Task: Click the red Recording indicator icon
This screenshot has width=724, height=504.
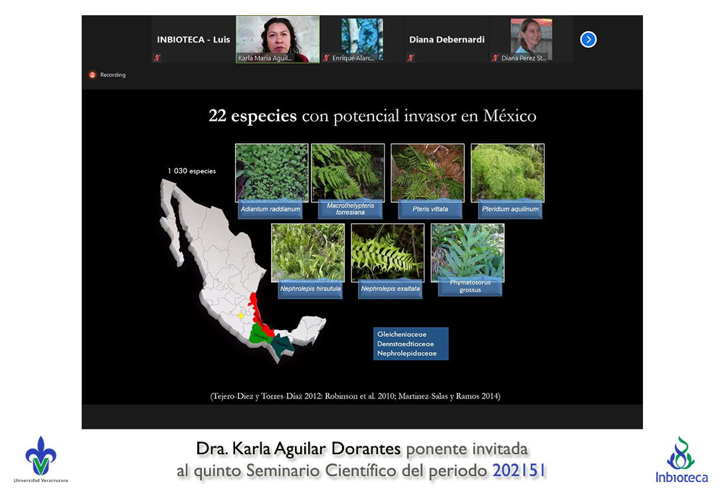Action: click(x=92, y=75)
